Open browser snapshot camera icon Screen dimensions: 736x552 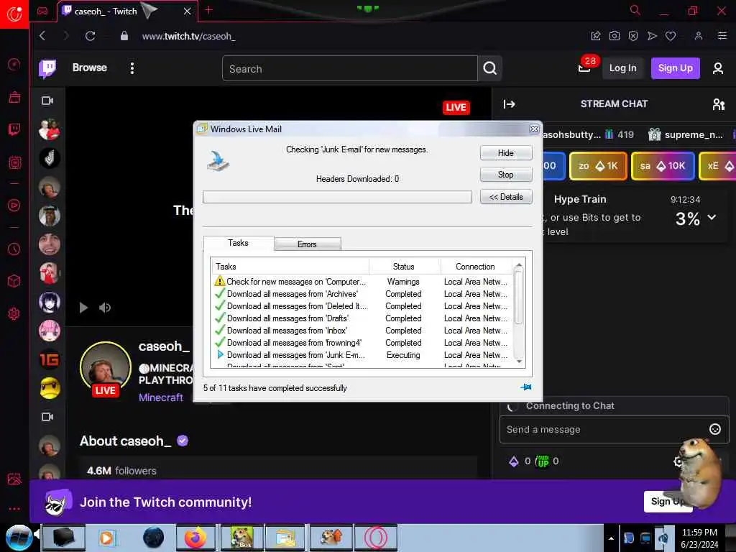coord(614,36)
